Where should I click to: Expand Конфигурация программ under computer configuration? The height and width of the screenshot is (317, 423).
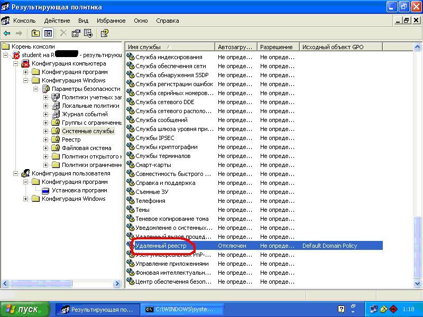[25, 72]
